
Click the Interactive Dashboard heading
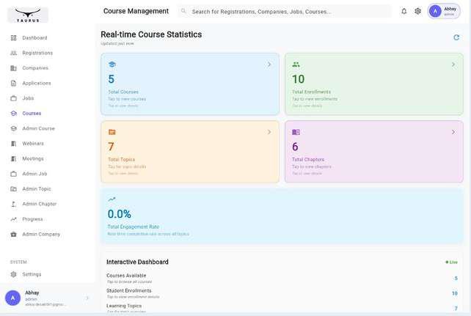point(137,262)
